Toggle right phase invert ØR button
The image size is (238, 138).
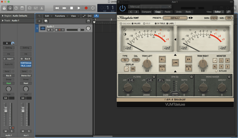[188, 59]
